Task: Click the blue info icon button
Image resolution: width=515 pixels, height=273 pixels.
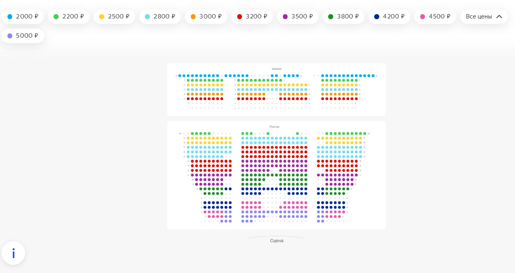Action: [x=13, y=253]
